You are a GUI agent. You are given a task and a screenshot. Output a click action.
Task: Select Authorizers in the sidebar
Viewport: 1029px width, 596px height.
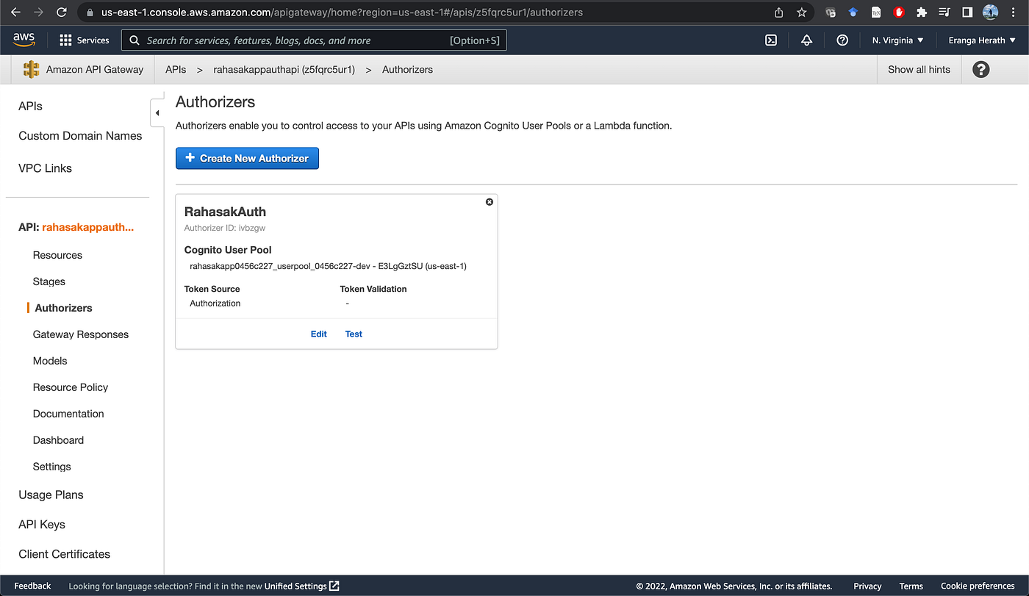point(63,308)
